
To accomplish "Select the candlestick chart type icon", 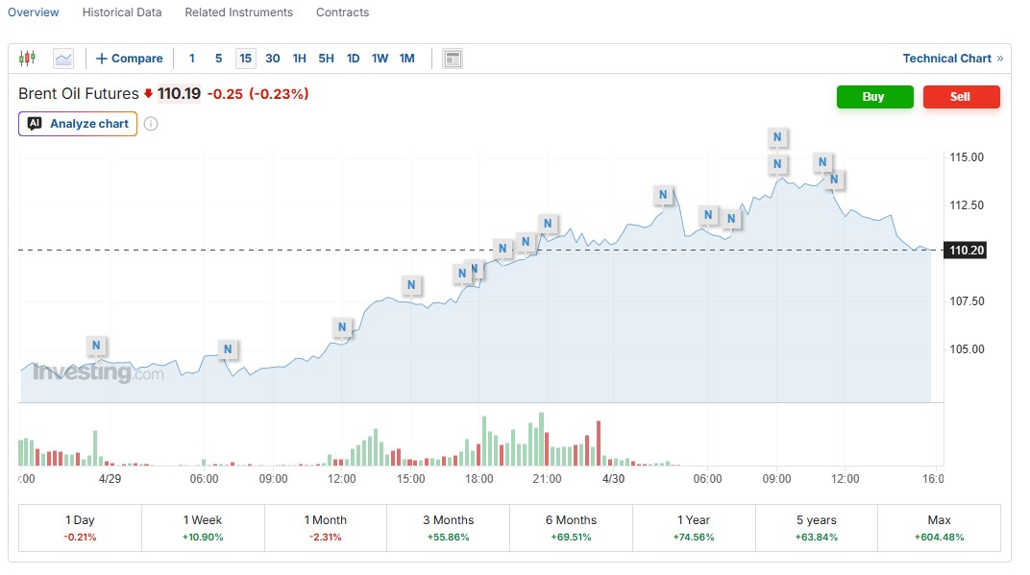I will 27,59.
